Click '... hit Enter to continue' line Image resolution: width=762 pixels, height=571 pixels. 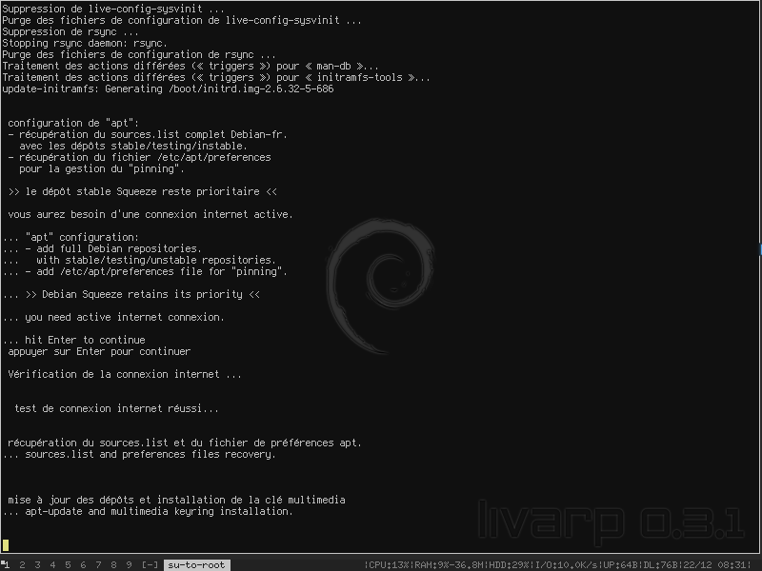tap(74, 340)
